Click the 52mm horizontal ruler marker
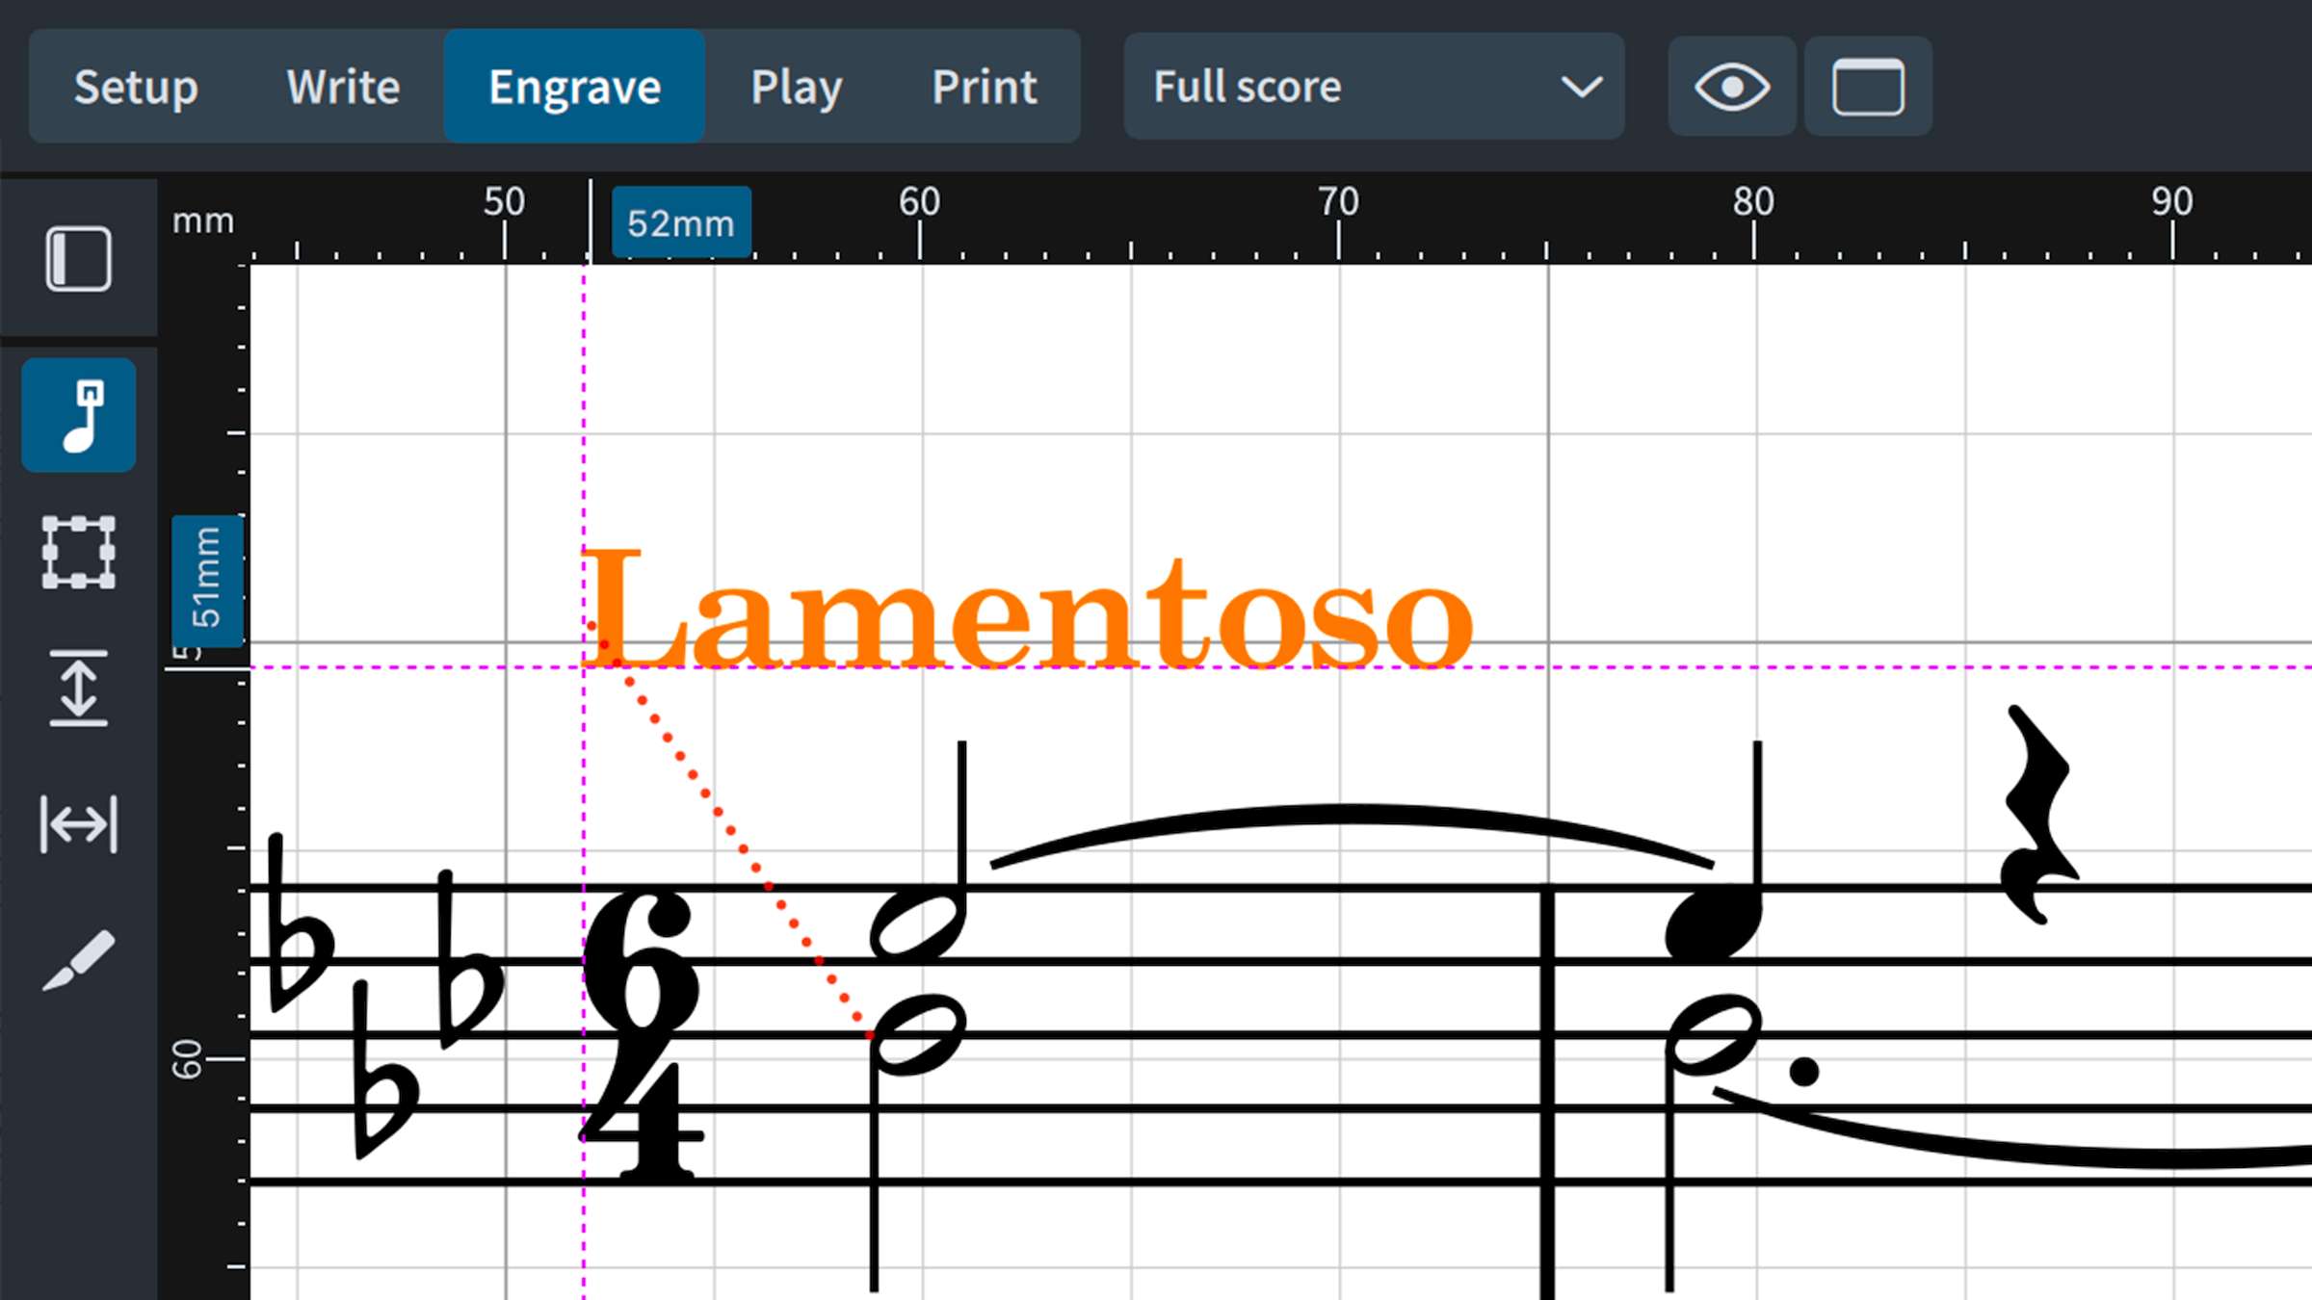 click(x=681, y=223)
